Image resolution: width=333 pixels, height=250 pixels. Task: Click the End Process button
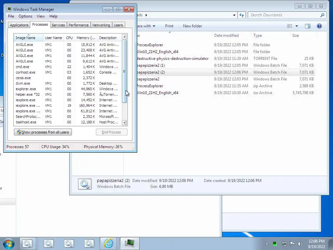coord(112,132)
